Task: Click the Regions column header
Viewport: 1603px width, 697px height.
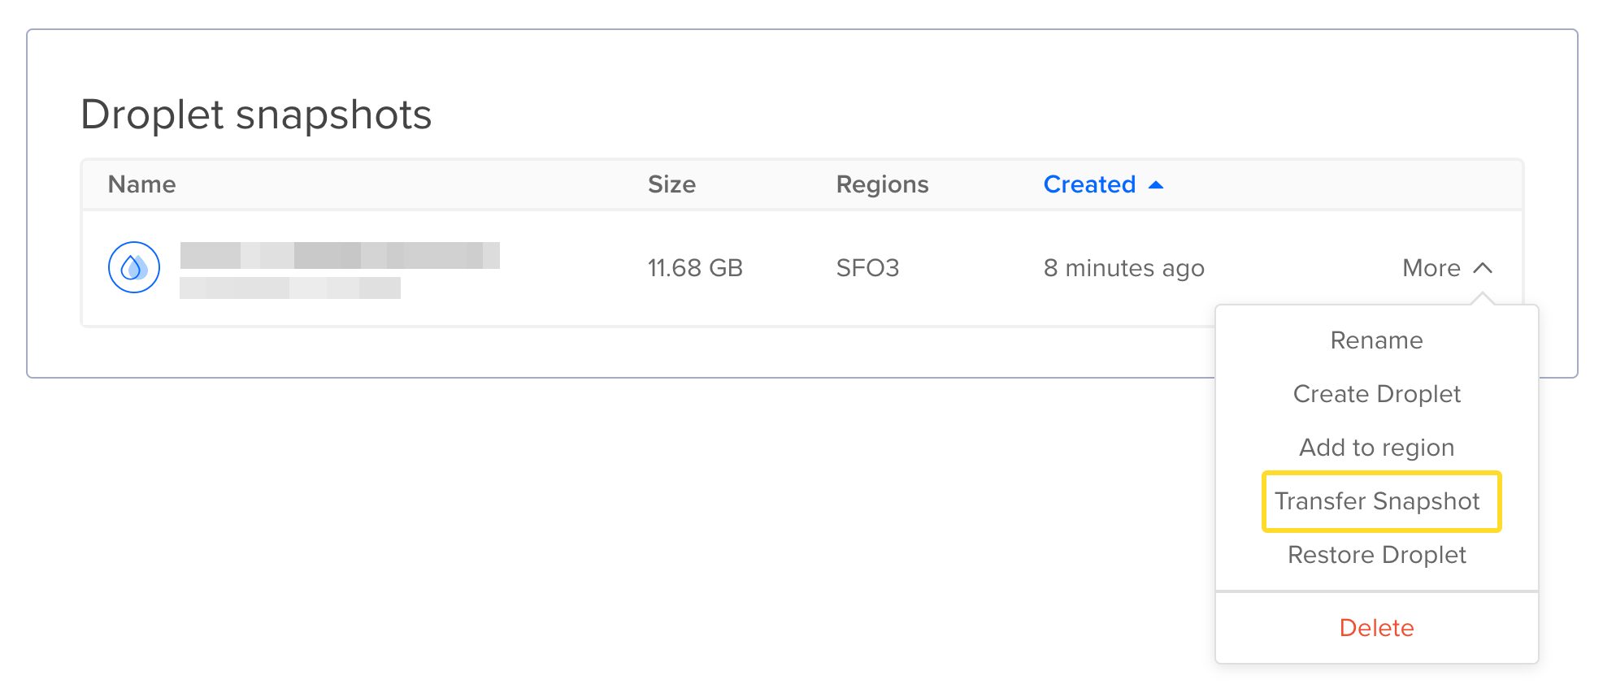Action: (x=882, y=185)
